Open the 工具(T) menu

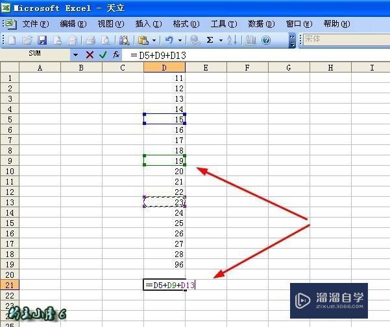[224, 24]
